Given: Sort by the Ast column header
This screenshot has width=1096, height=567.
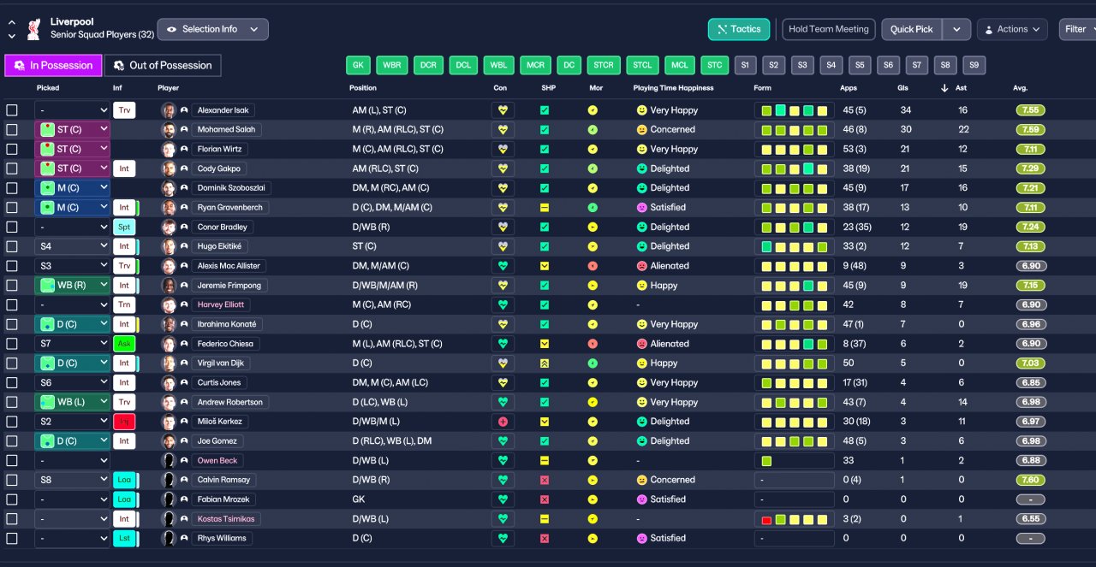Looking at the screenshot, I should click(962, 88).
